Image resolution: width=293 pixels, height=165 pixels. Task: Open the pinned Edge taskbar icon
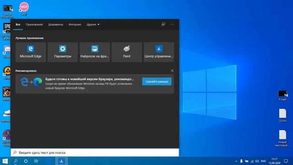pos(49,161)
